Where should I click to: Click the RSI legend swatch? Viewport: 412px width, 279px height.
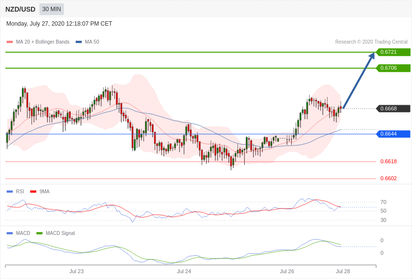[10, 192]
